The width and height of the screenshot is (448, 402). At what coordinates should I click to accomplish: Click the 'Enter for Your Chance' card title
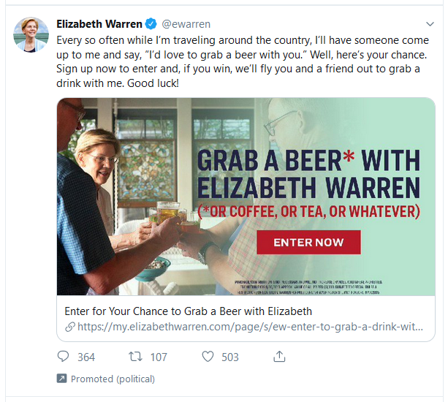click(189, 311)
